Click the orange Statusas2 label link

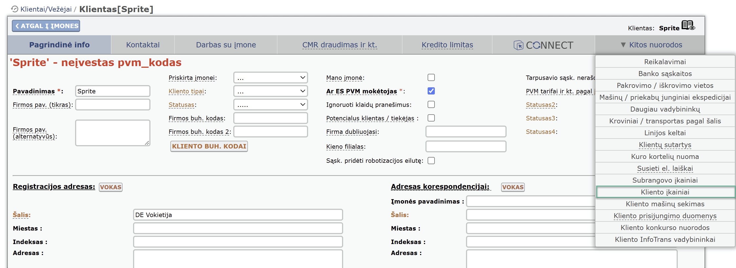click(x=540, y=105)
